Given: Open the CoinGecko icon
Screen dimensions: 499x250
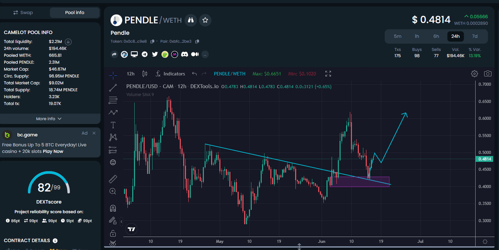Looking at the screenshot, I should click(x=165, y=54).
